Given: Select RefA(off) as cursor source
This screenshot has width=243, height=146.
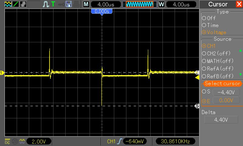Looking at the screenshot, I should (217, 68).
